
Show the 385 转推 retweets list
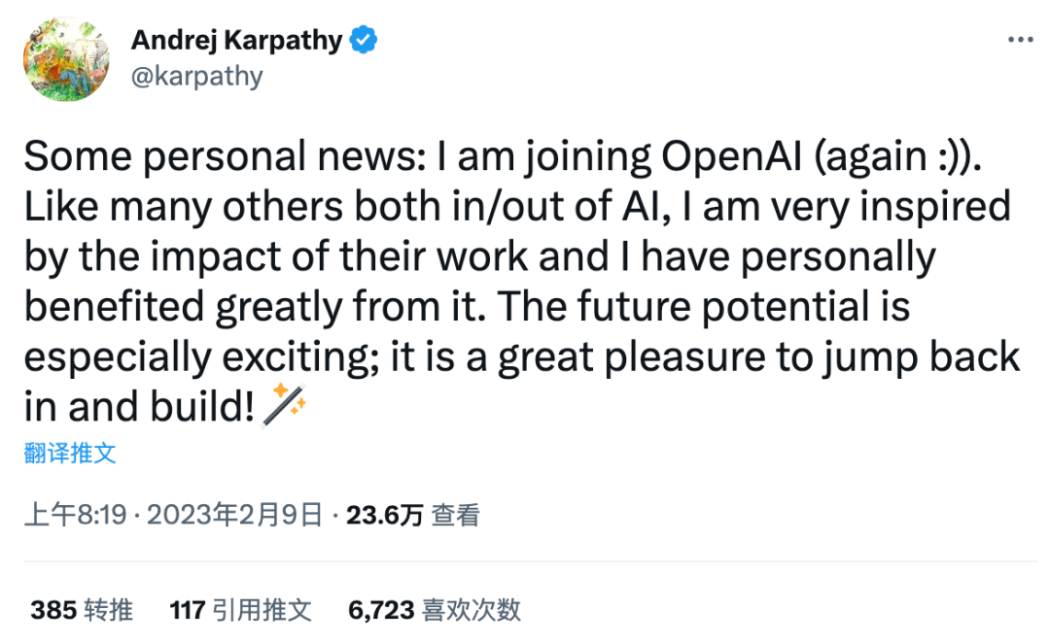82,610
